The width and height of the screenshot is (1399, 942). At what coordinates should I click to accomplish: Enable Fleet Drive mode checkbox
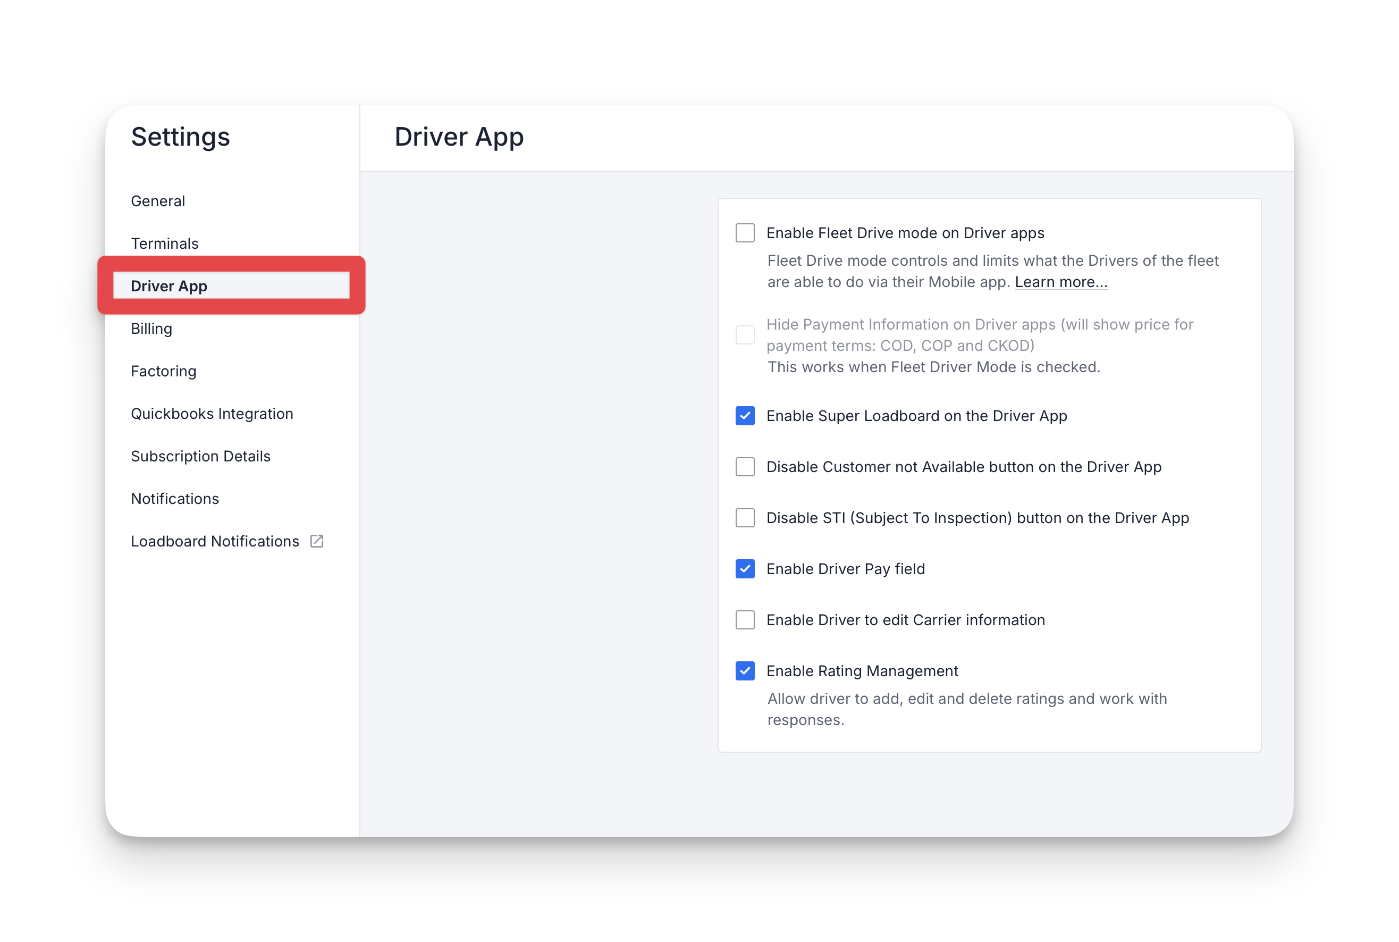745,232
